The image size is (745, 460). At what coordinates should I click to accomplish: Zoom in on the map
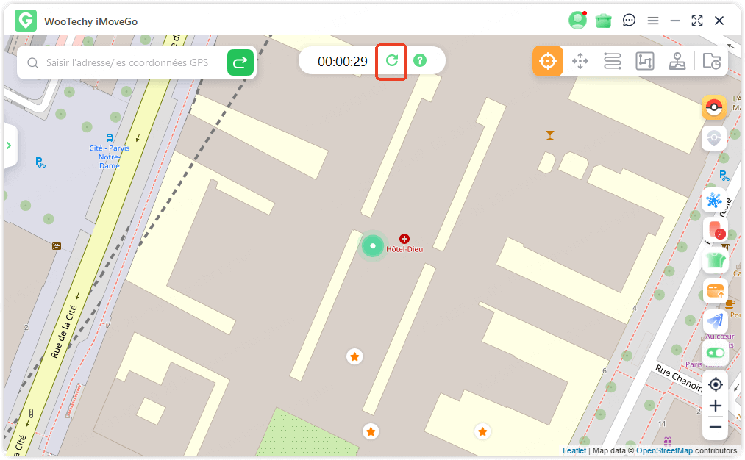(x=715, y=406)
